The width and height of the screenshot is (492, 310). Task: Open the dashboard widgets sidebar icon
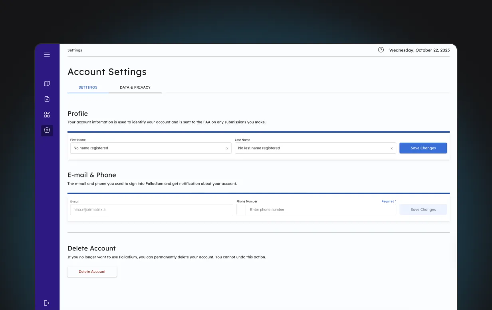point(47,115)
